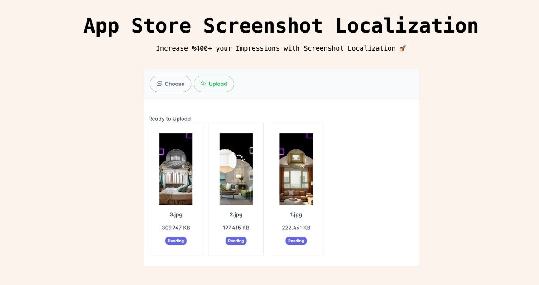Screen dimensions: 539x285
Task: Click the image icon inside the Choose button
Action: [159, 84]
